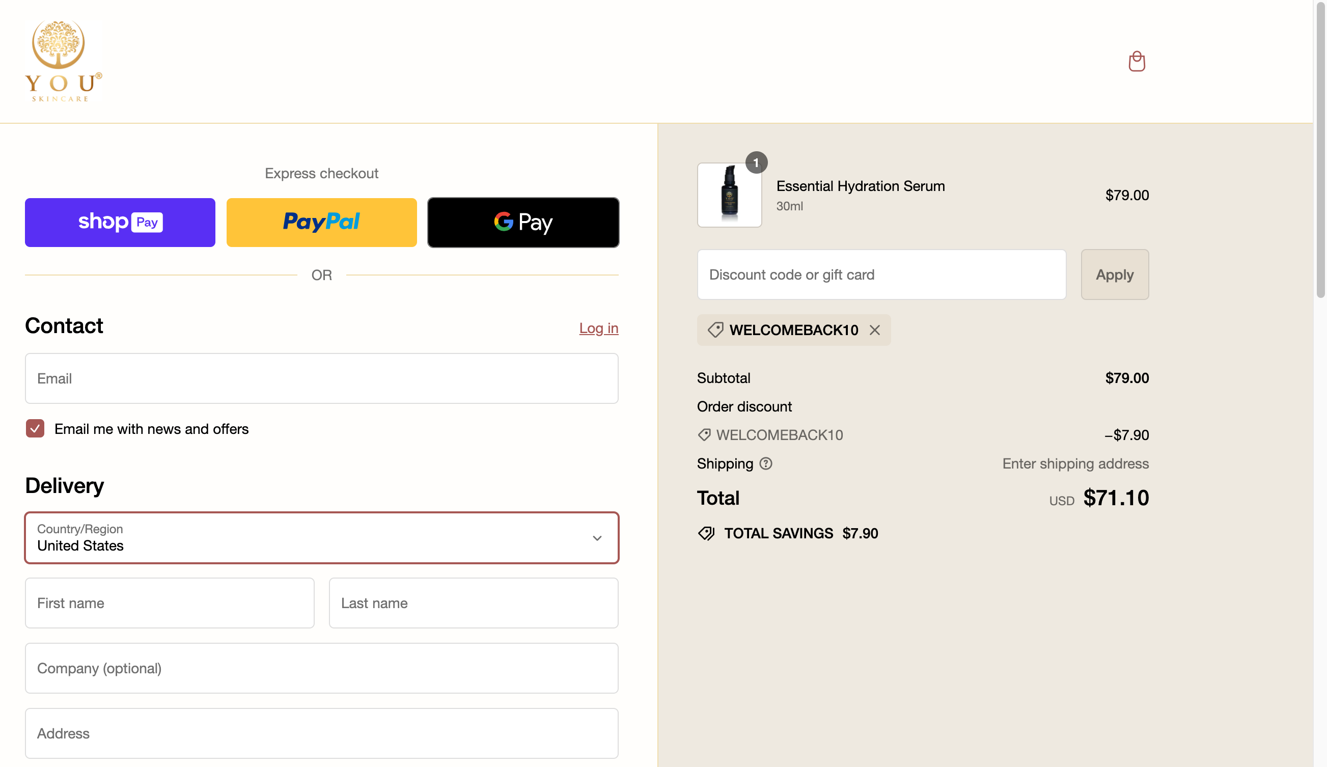1327x767 pixels.
Task: Click the 30ml variant label
Action: click(789, 206)
